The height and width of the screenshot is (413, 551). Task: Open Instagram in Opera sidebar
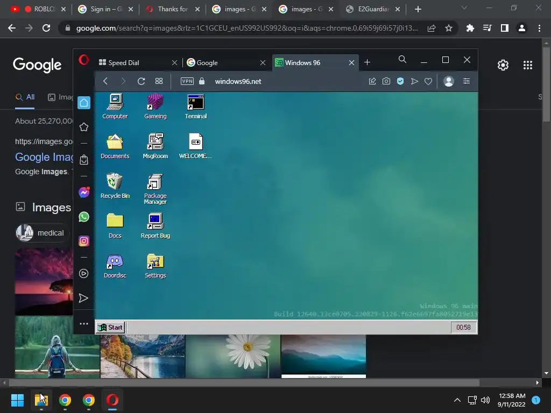click(x=83, y=241)
